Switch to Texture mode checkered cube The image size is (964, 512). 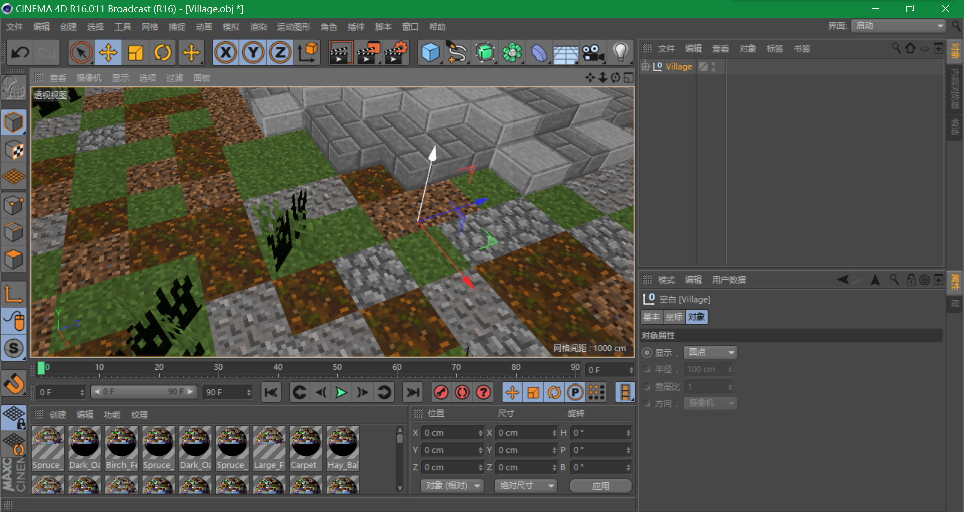(14, 149)
